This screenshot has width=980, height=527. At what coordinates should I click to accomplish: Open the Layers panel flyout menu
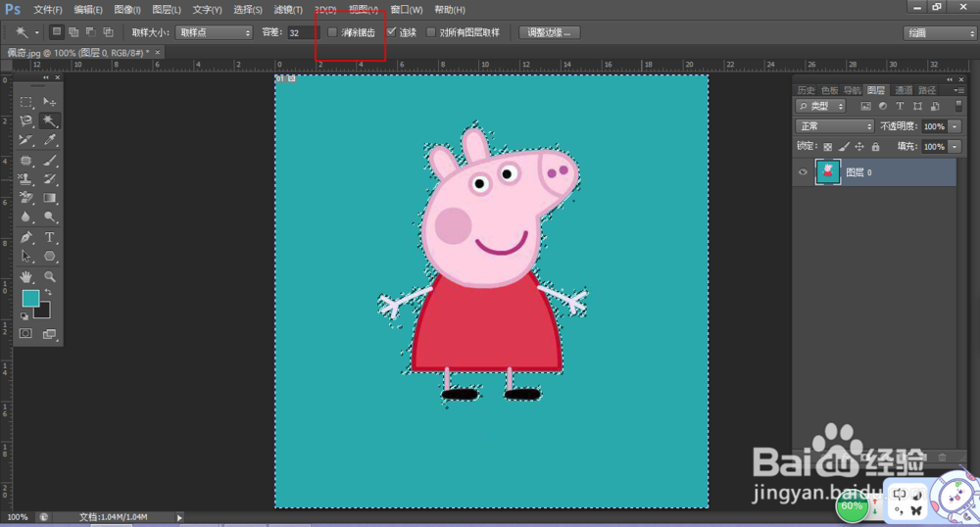click(x=958, y=90)
